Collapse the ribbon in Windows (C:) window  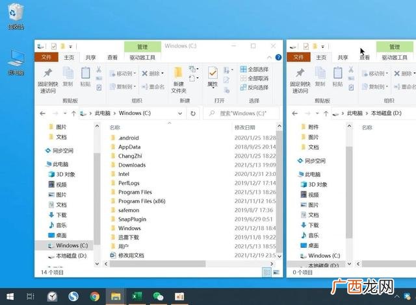(x=269, y=57)
